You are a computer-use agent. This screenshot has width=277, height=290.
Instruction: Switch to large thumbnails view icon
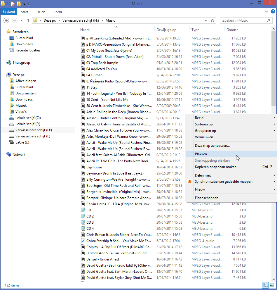tap(272, 285)
